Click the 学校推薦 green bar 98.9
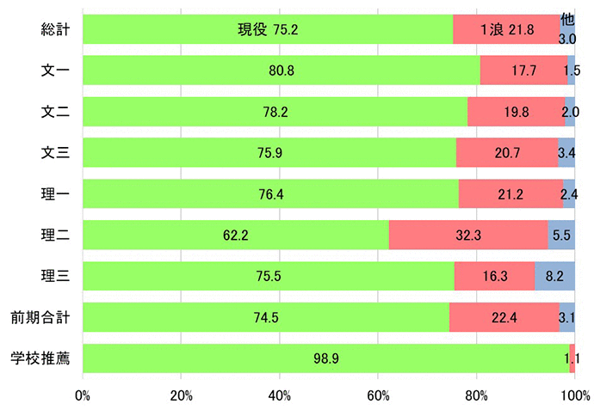The width and height of the screenshot is (594, 410). point(325,358)
